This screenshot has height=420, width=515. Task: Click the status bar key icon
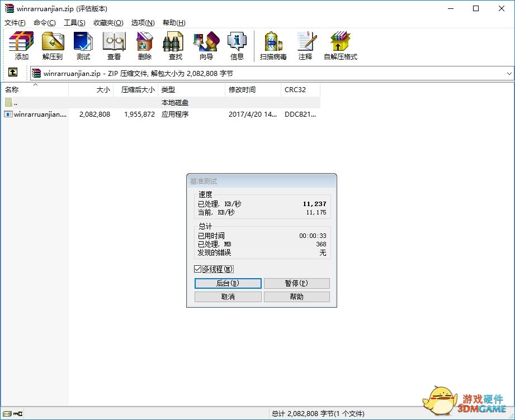18,414
